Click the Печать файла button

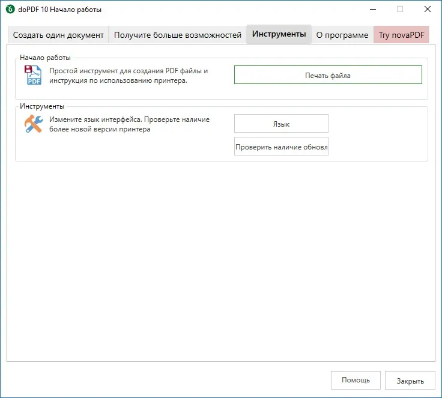(x=328, y=75)
